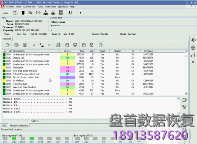
Task: Select the P-List (Primary defect list) row
Action: pos(93,74)
